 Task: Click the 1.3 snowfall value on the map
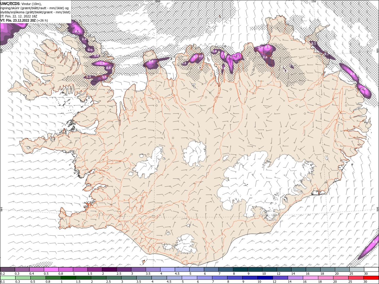[x=237, y=56]
